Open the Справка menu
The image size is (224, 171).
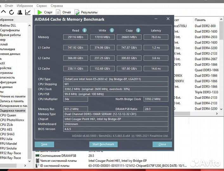57,6
